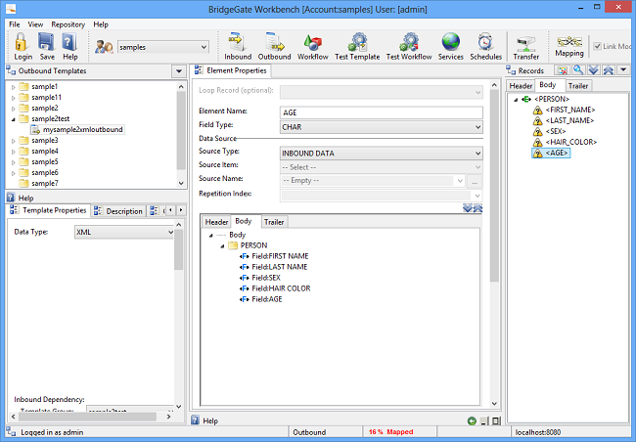
Task: Click into the Element Name AGE field
Action: 382,112
